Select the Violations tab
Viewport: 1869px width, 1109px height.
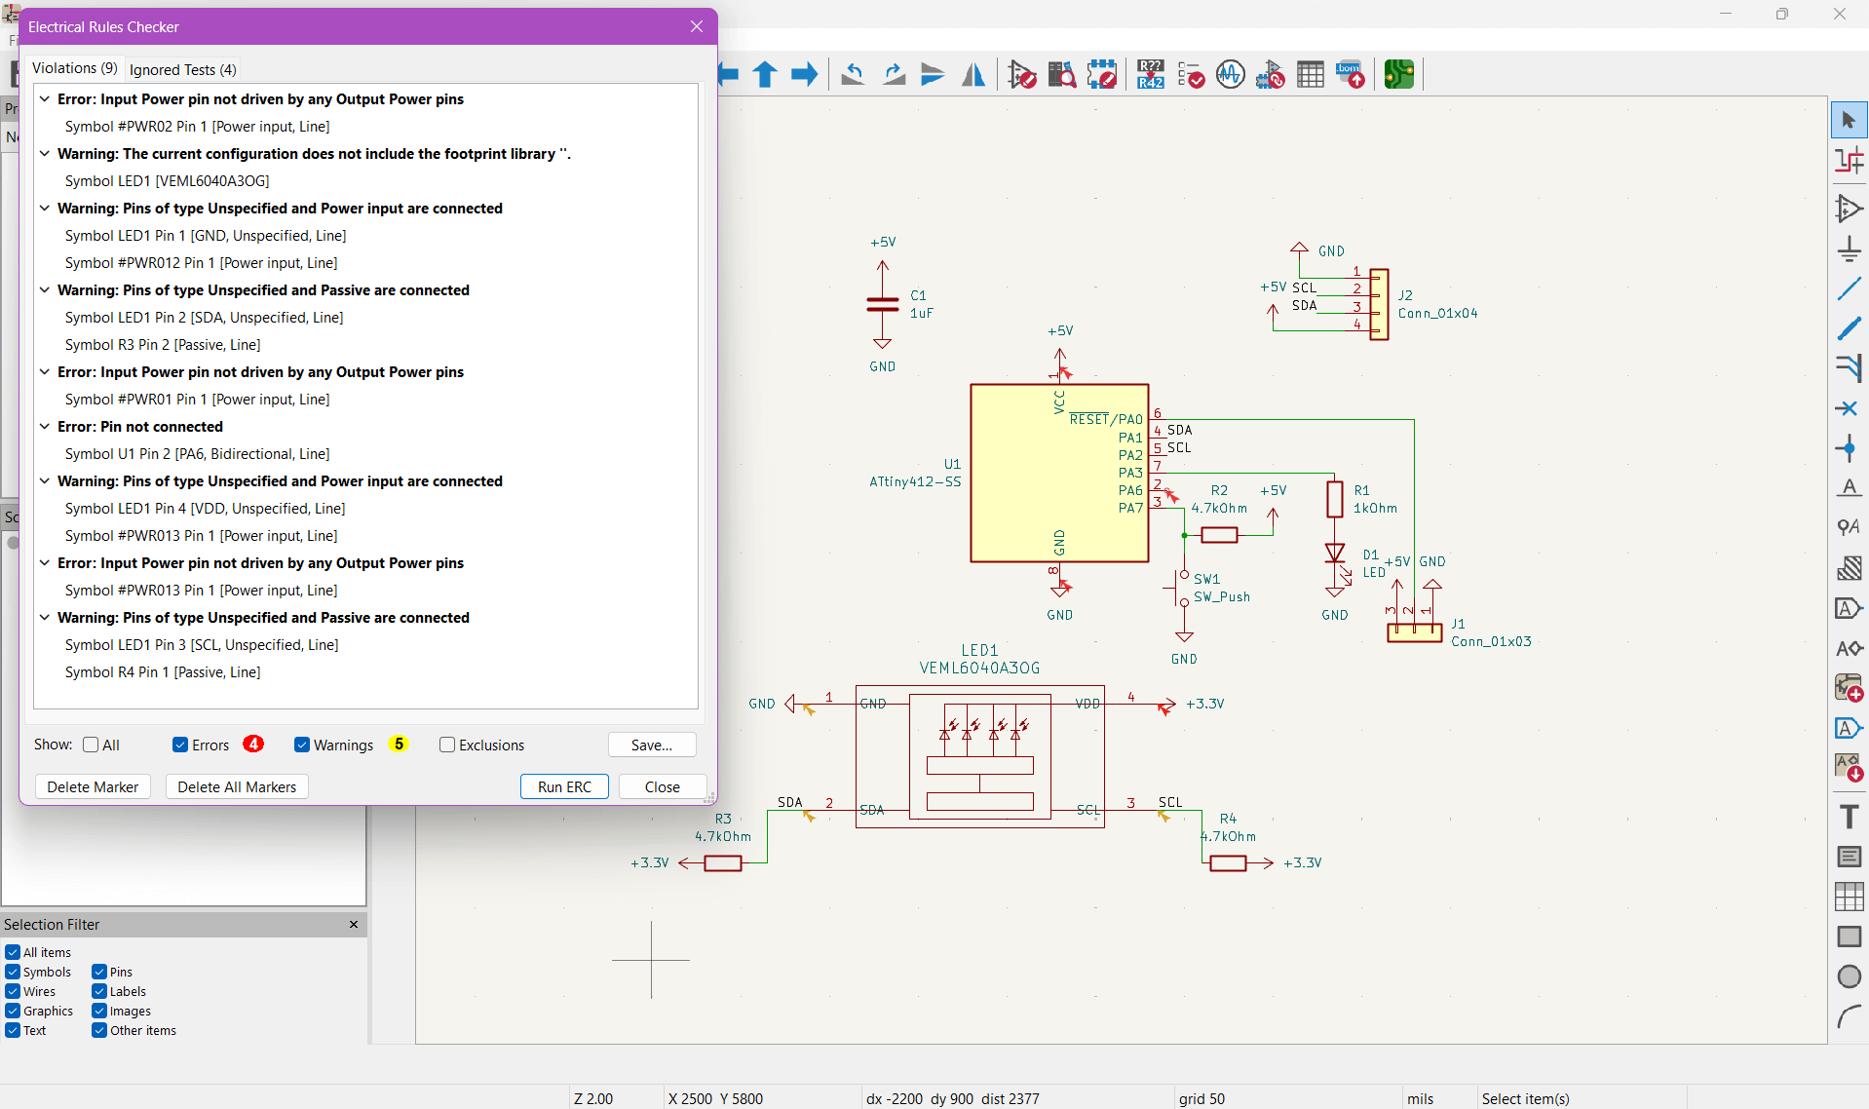click(74, 68)
